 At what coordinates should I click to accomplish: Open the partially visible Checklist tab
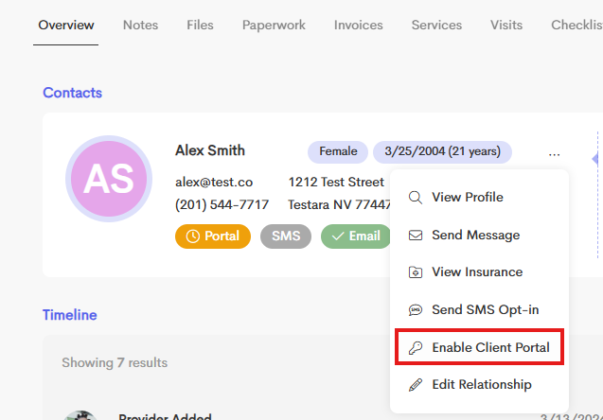pyautogui.click(x=576, y=25)
